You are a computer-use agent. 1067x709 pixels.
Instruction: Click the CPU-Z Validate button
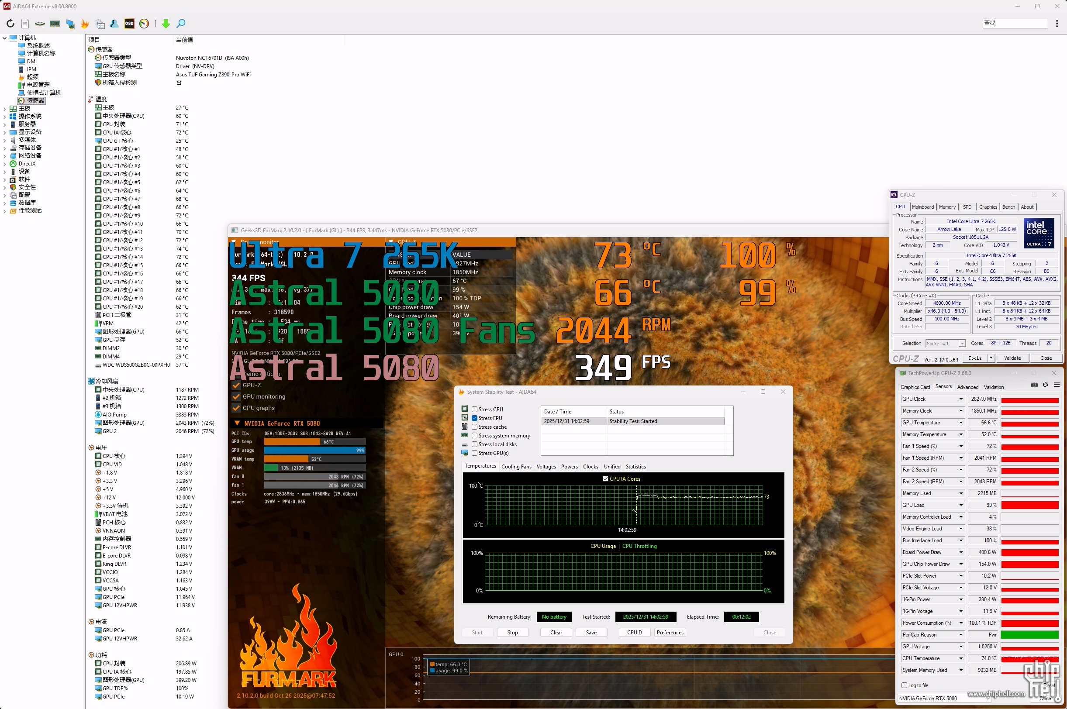(x=1012, y=358)
